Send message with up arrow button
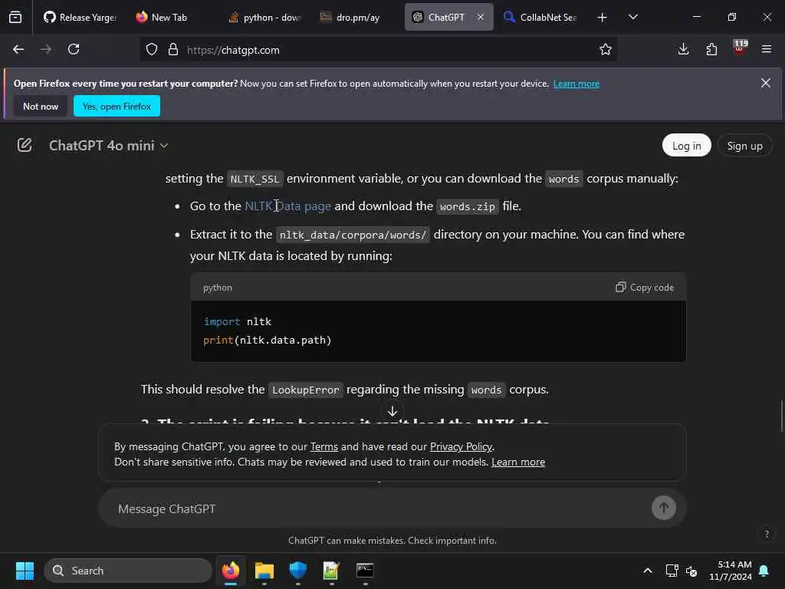Screen dimensions: 785x589 point(663,508)
